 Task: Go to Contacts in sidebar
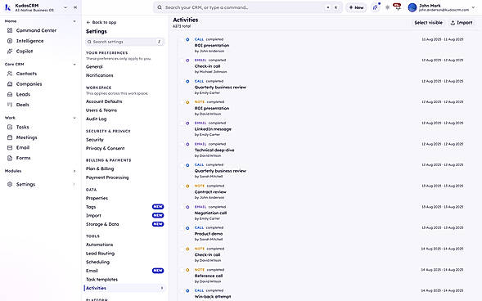click(x=26, y=74)
